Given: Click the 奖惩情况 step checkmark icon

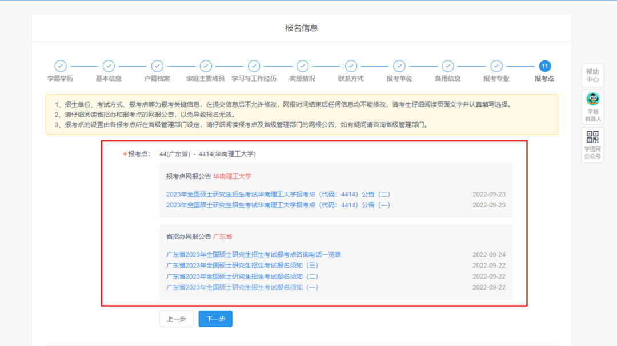Looking at the screenshot, I should click(302, 66).
